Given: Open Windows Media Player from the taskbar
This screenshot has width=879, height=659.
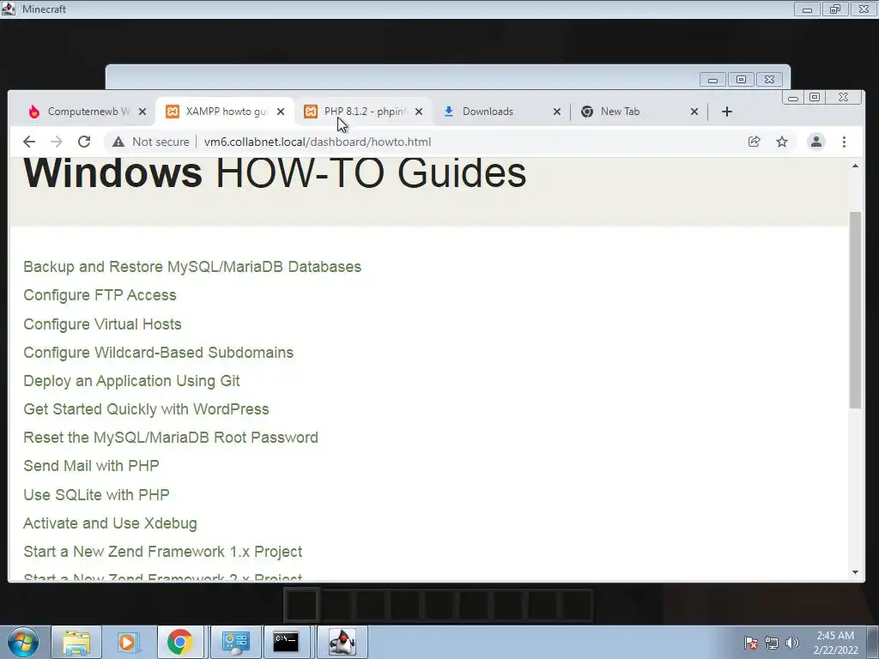Looking at the screenshot, I should coord(128,642).
